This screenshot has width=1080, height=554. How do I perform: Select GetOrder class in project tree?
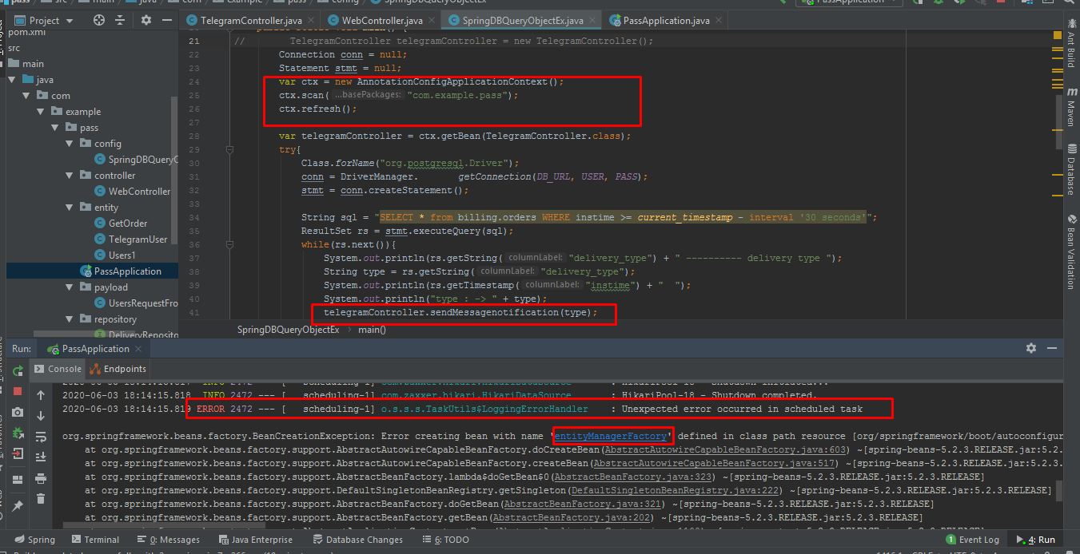pos(128,224)
